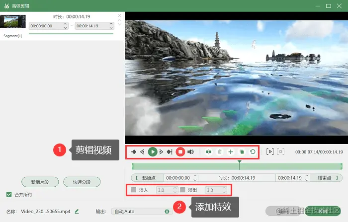
Task: Click the file name Video_230...50655.mp4
Action: 46,212
